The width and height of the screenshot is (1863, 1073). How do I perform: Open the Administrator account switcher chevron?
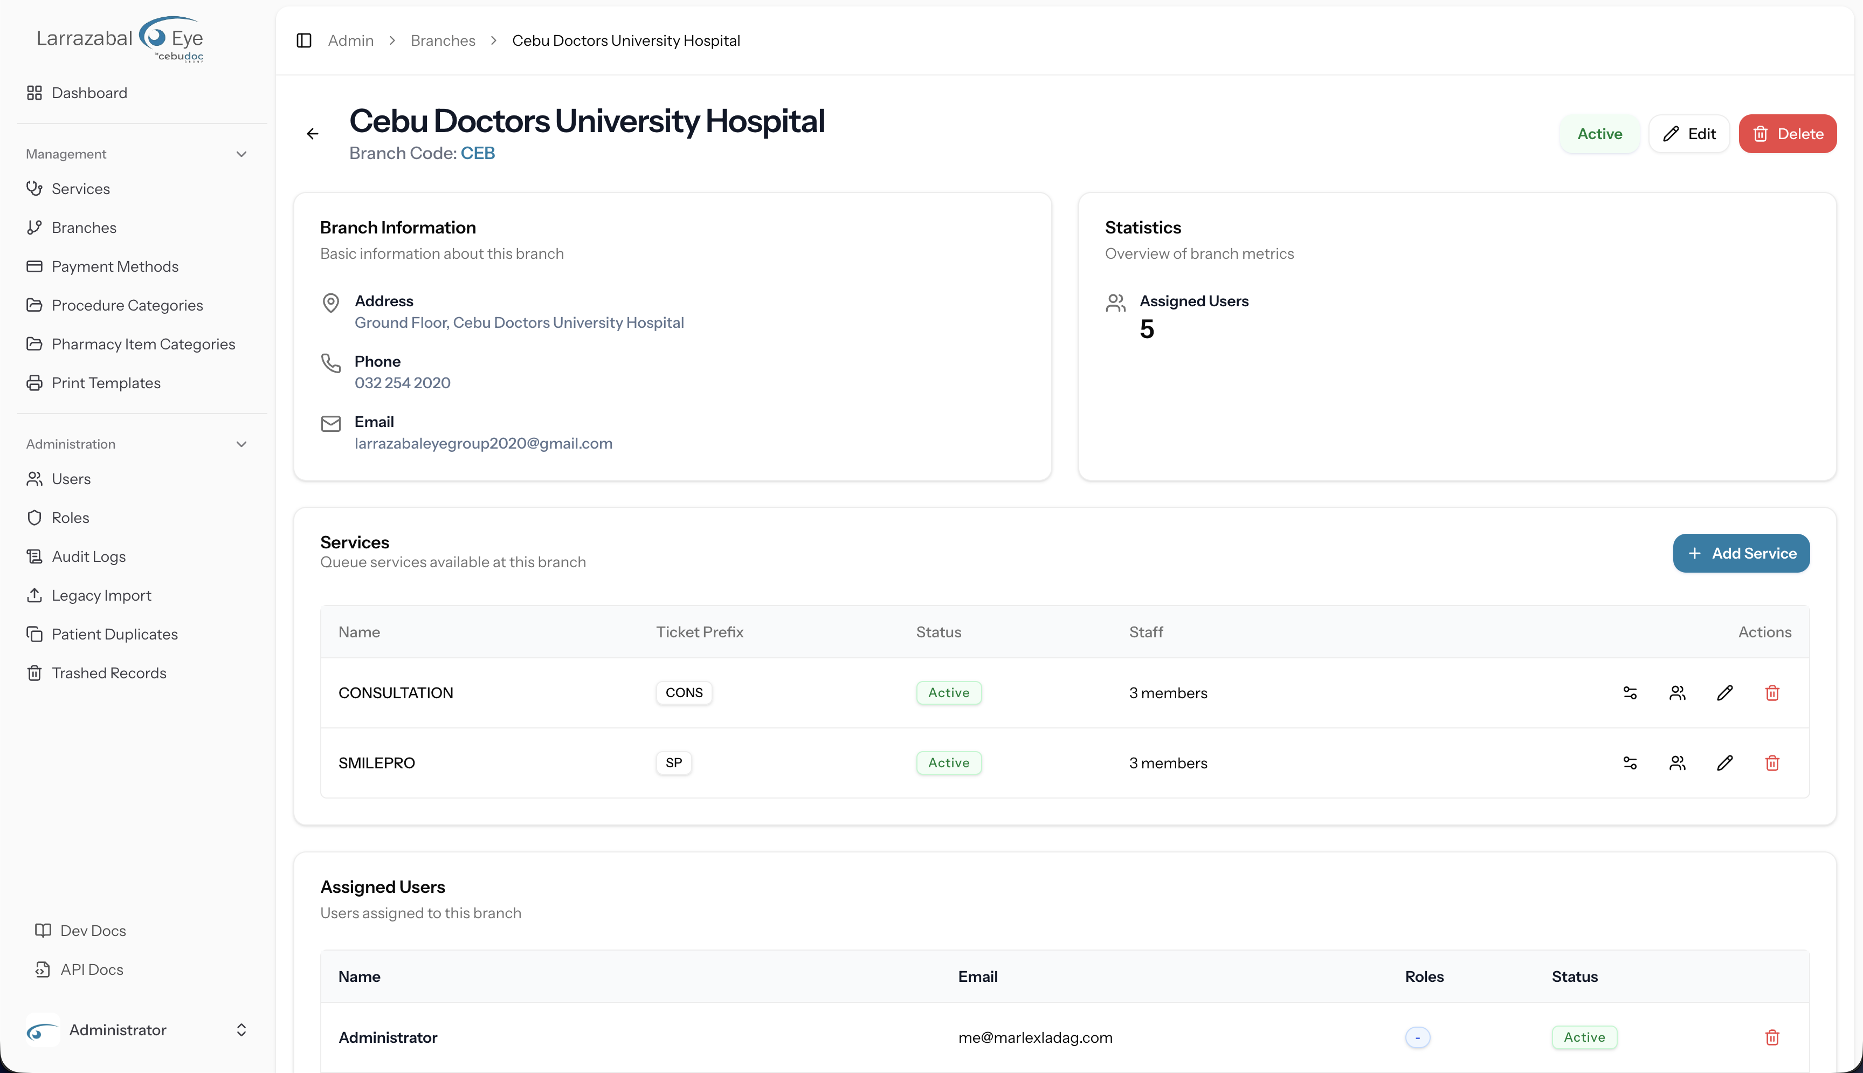(x=241, y=1029)
